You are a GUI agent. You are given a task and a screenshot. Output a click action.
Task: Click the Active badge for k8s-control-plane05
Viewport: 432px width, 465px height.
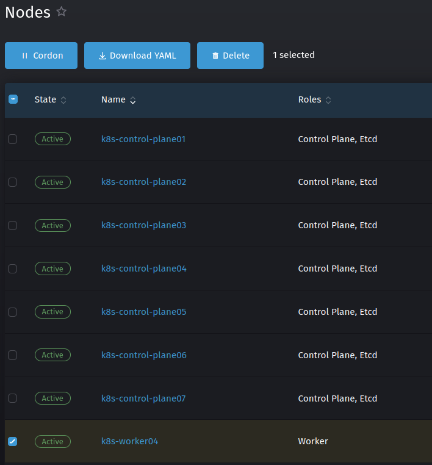52,312
